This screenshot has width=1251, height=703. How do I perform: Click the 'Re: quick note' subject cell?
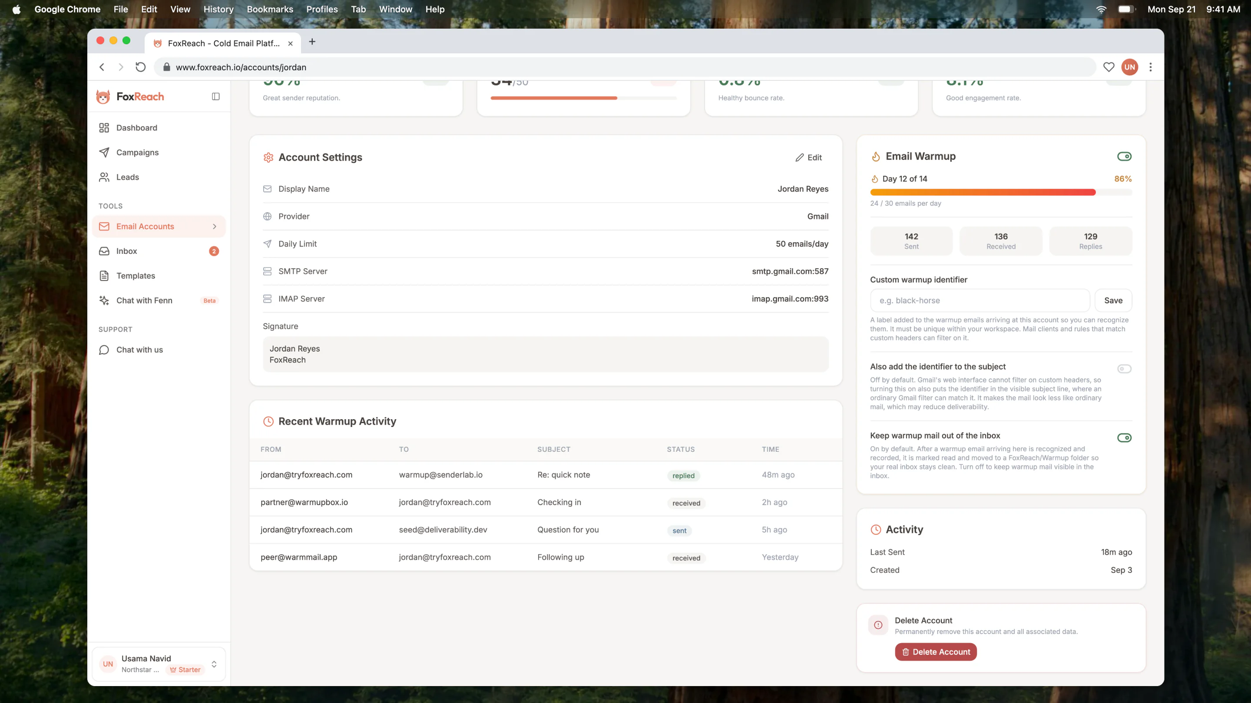[x=563, y=475]
